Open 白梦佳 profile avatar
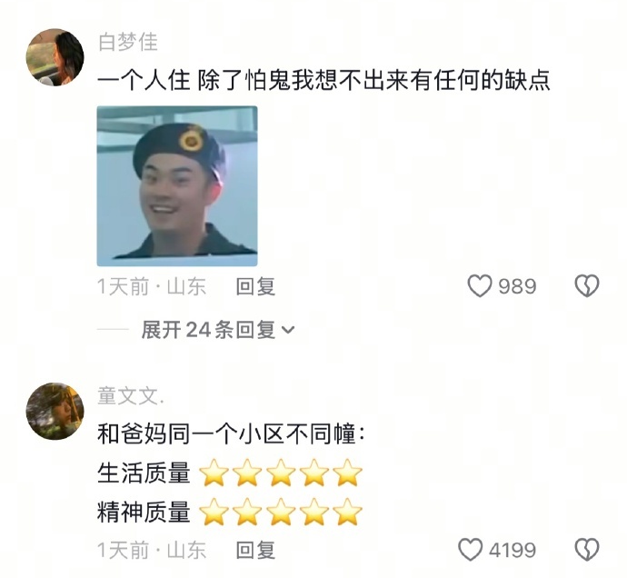 point(55,57)
